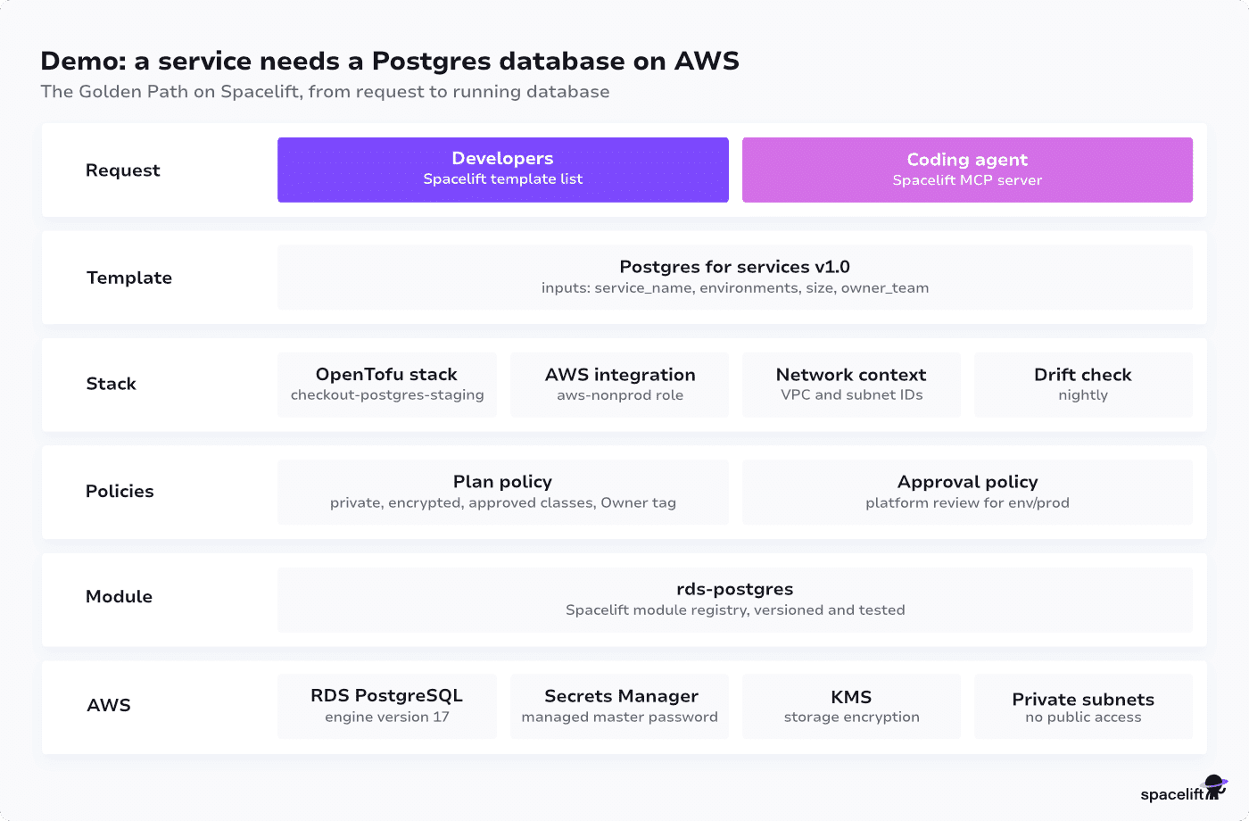Click the rds-postgres module card

[x=735, y=600]
